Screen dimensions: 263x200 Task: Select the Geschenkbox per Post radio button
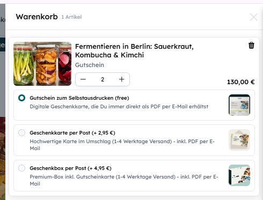22,168
